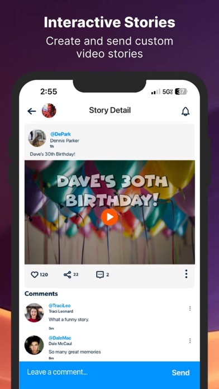
Task: Open notifications bell icon
Action: pyautogui.click(x=185, y=111)
